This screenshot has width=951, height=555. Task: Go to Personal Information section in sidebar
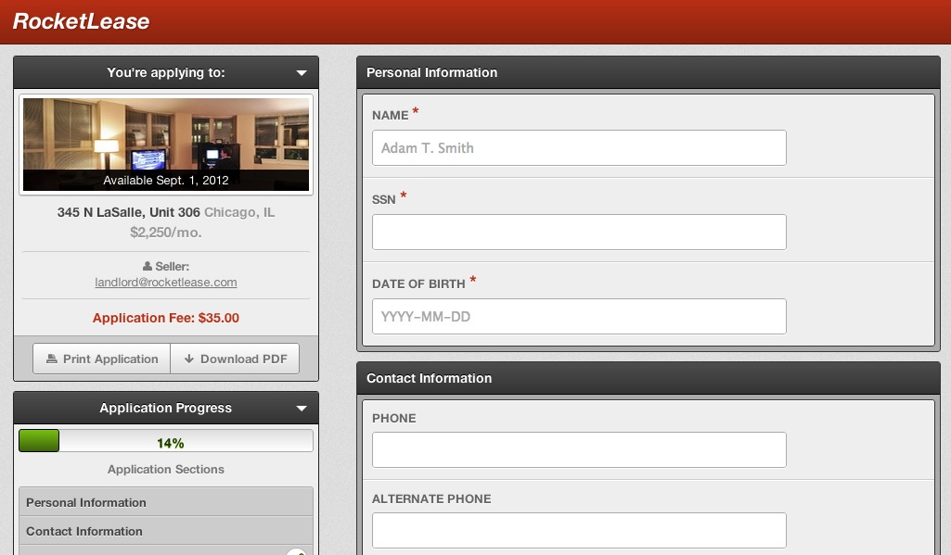[x=166, y=502]
